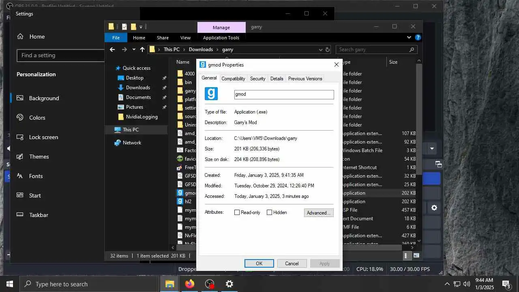Open recent locations dropdown arrow

(134, 49)
